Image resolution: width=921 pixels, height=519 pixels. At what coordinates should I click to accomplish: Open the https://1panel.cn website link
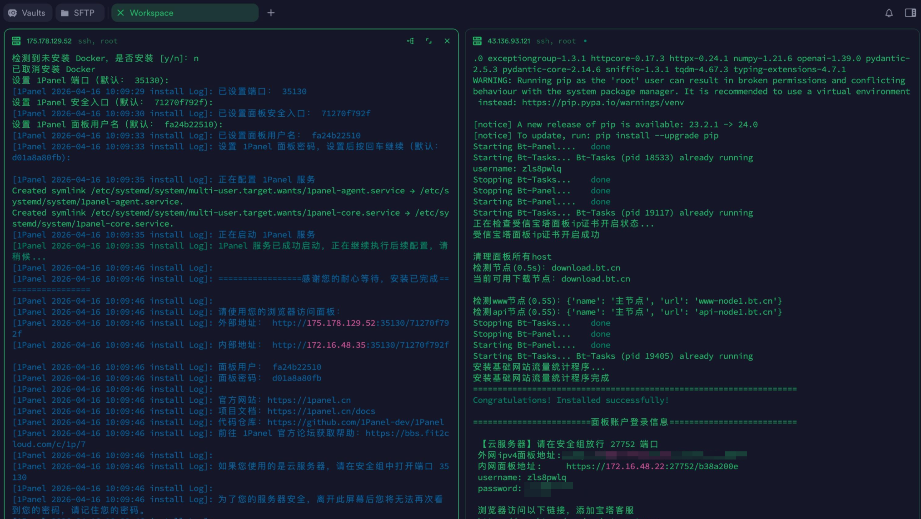309,400
